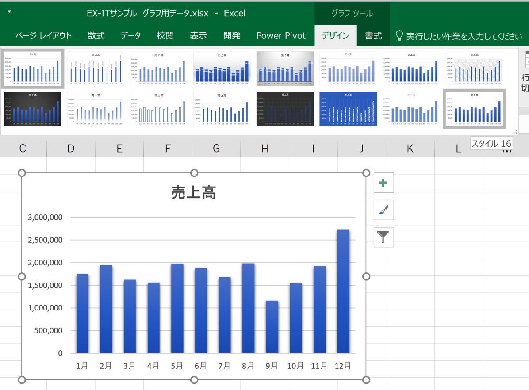Open the データ ribbon tab

[x=130, y=36]
